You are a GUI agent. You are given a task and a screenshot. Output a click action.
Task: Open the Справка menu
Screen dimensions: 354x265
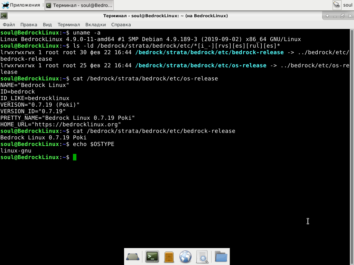coord(121,24)
